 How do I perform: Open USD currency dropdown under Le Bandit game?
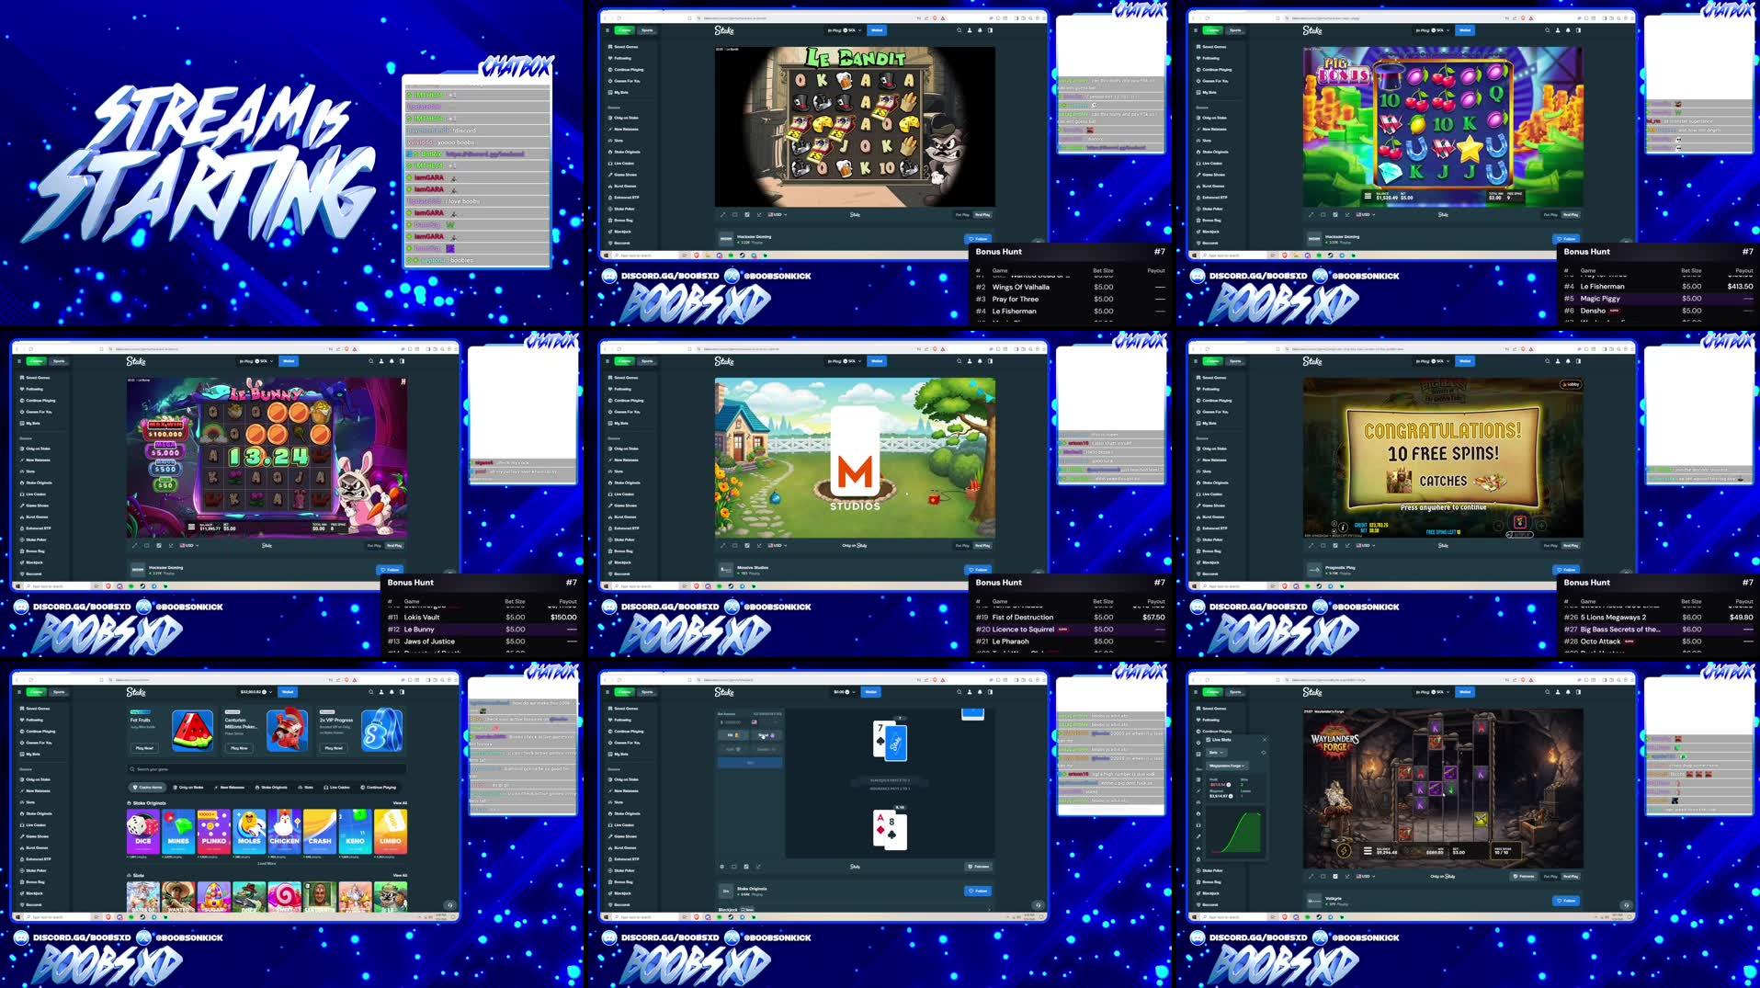click(777, 214)
